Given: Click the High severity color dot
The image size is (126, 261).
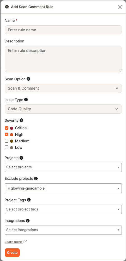Looking at the screenshot, I should pos(11,135).
